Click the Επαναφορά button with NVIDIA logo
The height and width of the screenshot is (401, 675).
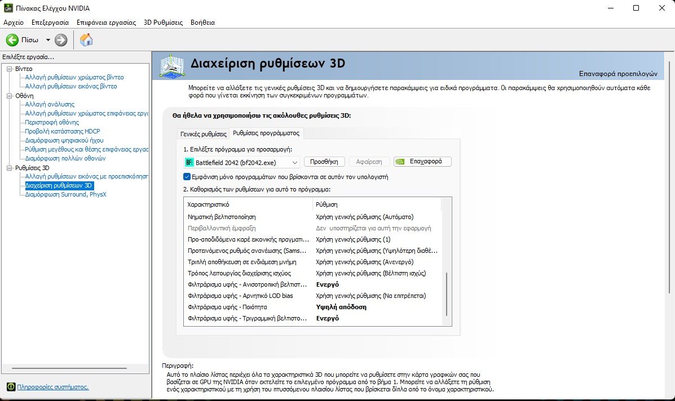[x=422, y=162]
